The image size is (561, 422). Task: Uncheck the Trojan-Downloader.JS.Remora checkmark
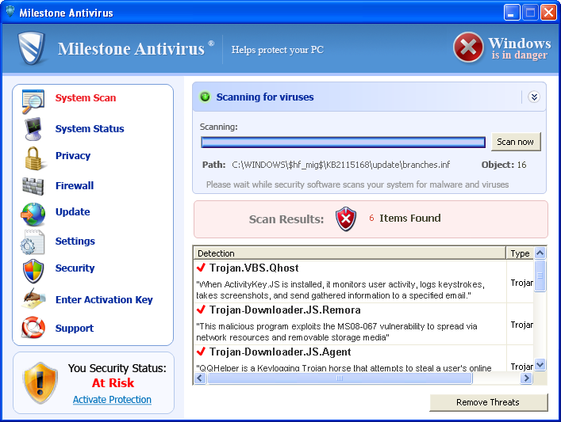201,310
